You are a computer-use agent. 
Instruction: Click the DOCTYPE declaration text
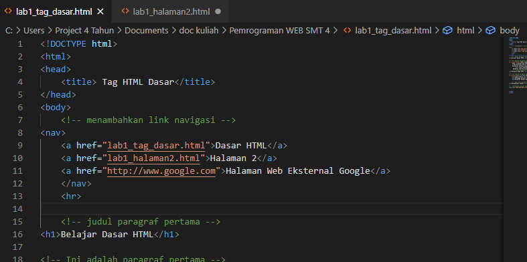tap(78, 44)
